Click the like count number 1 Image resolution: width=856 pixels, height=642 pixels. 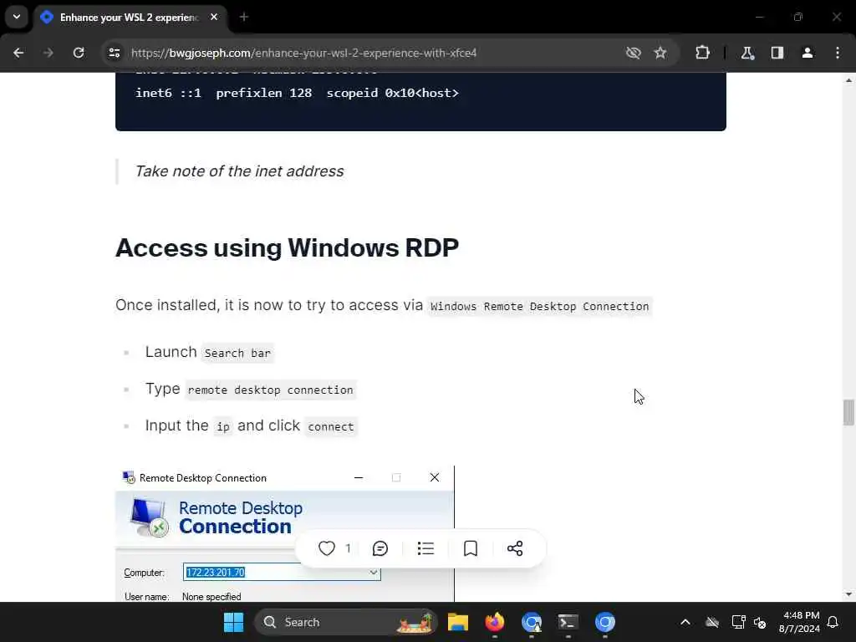[x=348, y=548]
